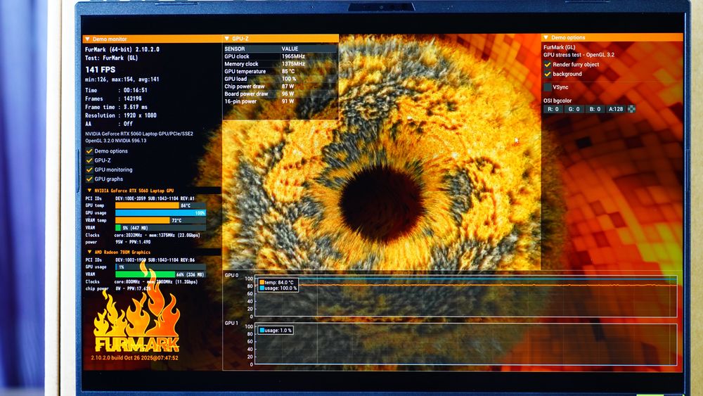Click the NVIDIA VRAM 5% (447 MB) bar
This screenshot has height=396, width=703.
click(x=160, y=228)
